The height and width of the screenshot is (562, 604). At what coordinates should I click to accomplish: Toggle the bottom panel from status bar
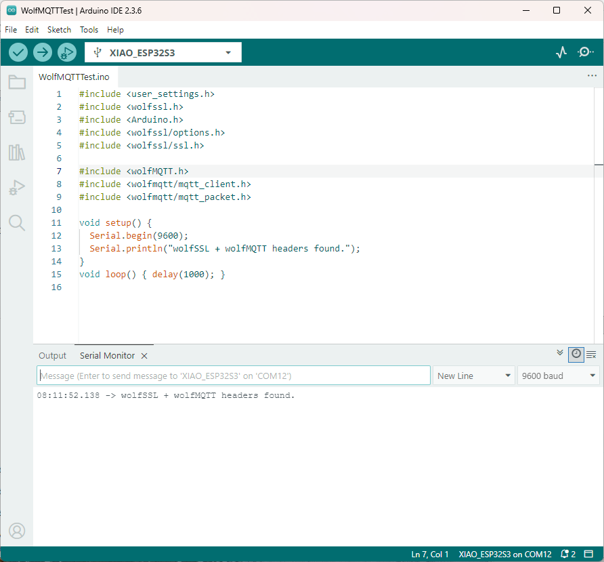(x=588, y=555)
